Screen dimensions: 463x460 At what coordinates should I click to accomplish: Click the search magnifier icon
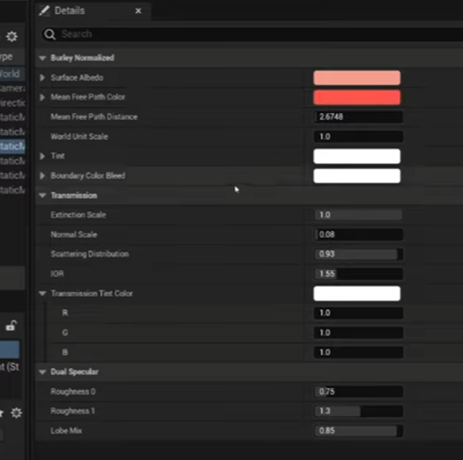click(50, 34)
